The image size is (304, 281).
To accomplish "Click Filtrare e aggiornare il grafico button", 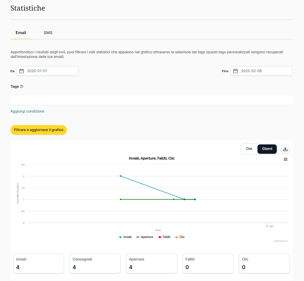I will click(39, 130).
